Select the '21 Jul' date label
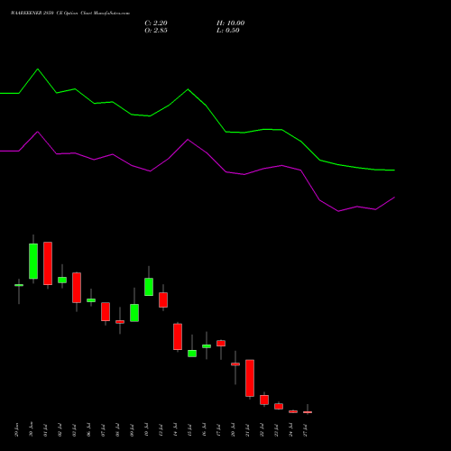Viewport: 451px width, 451px height. [x=248, y=430]
